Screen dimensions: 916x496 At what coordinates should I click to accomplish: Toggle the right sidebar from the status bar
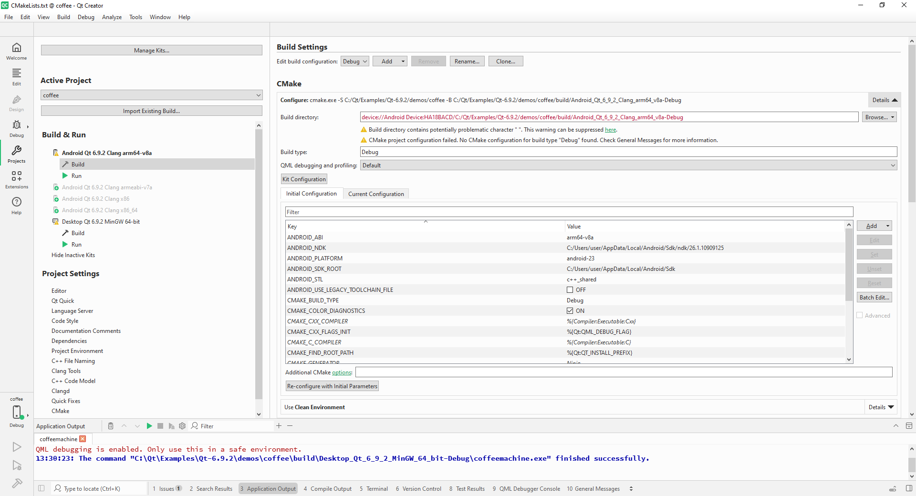pyautogui.click(x=909, y=488)
